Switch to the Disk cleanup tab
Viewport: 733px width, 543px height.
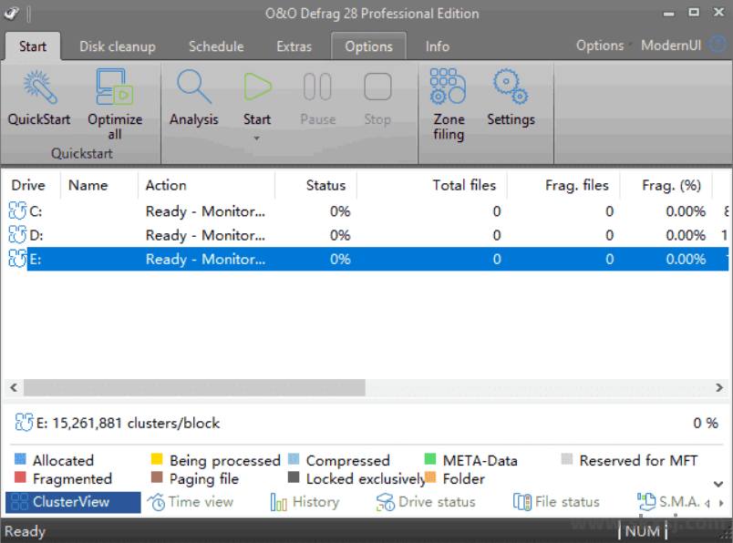tap(117, 46)
